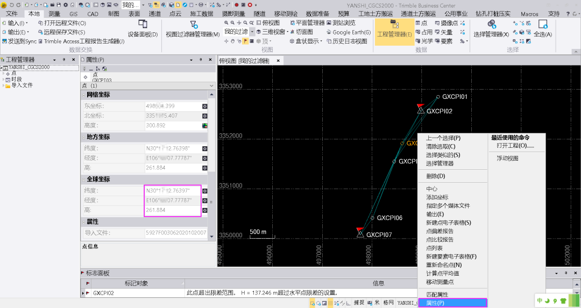Switch to the CAD ribbon tab
This screenshot has height=308, width=581.
[x=93, y=13]
